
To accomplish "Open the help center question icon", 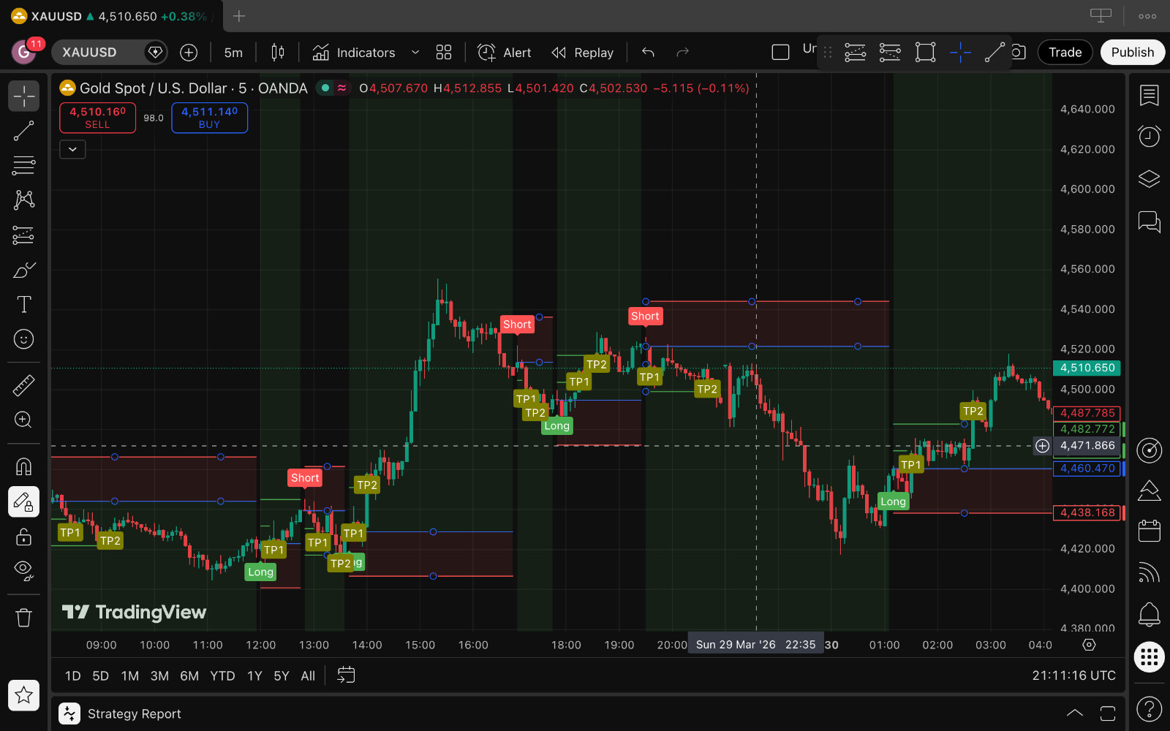I will coord(1149,708).
